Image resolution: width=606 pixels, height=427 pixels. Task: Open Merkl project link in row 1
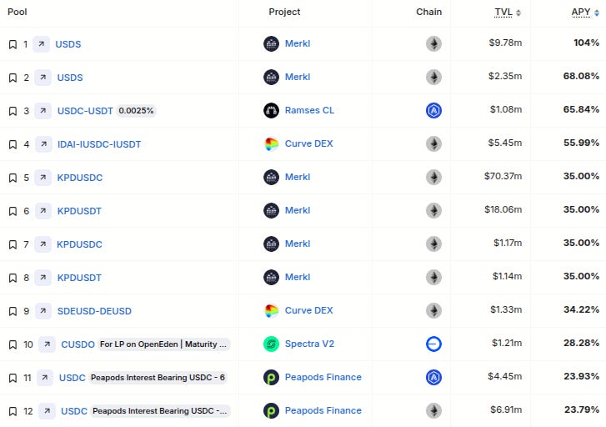(298, 43)
